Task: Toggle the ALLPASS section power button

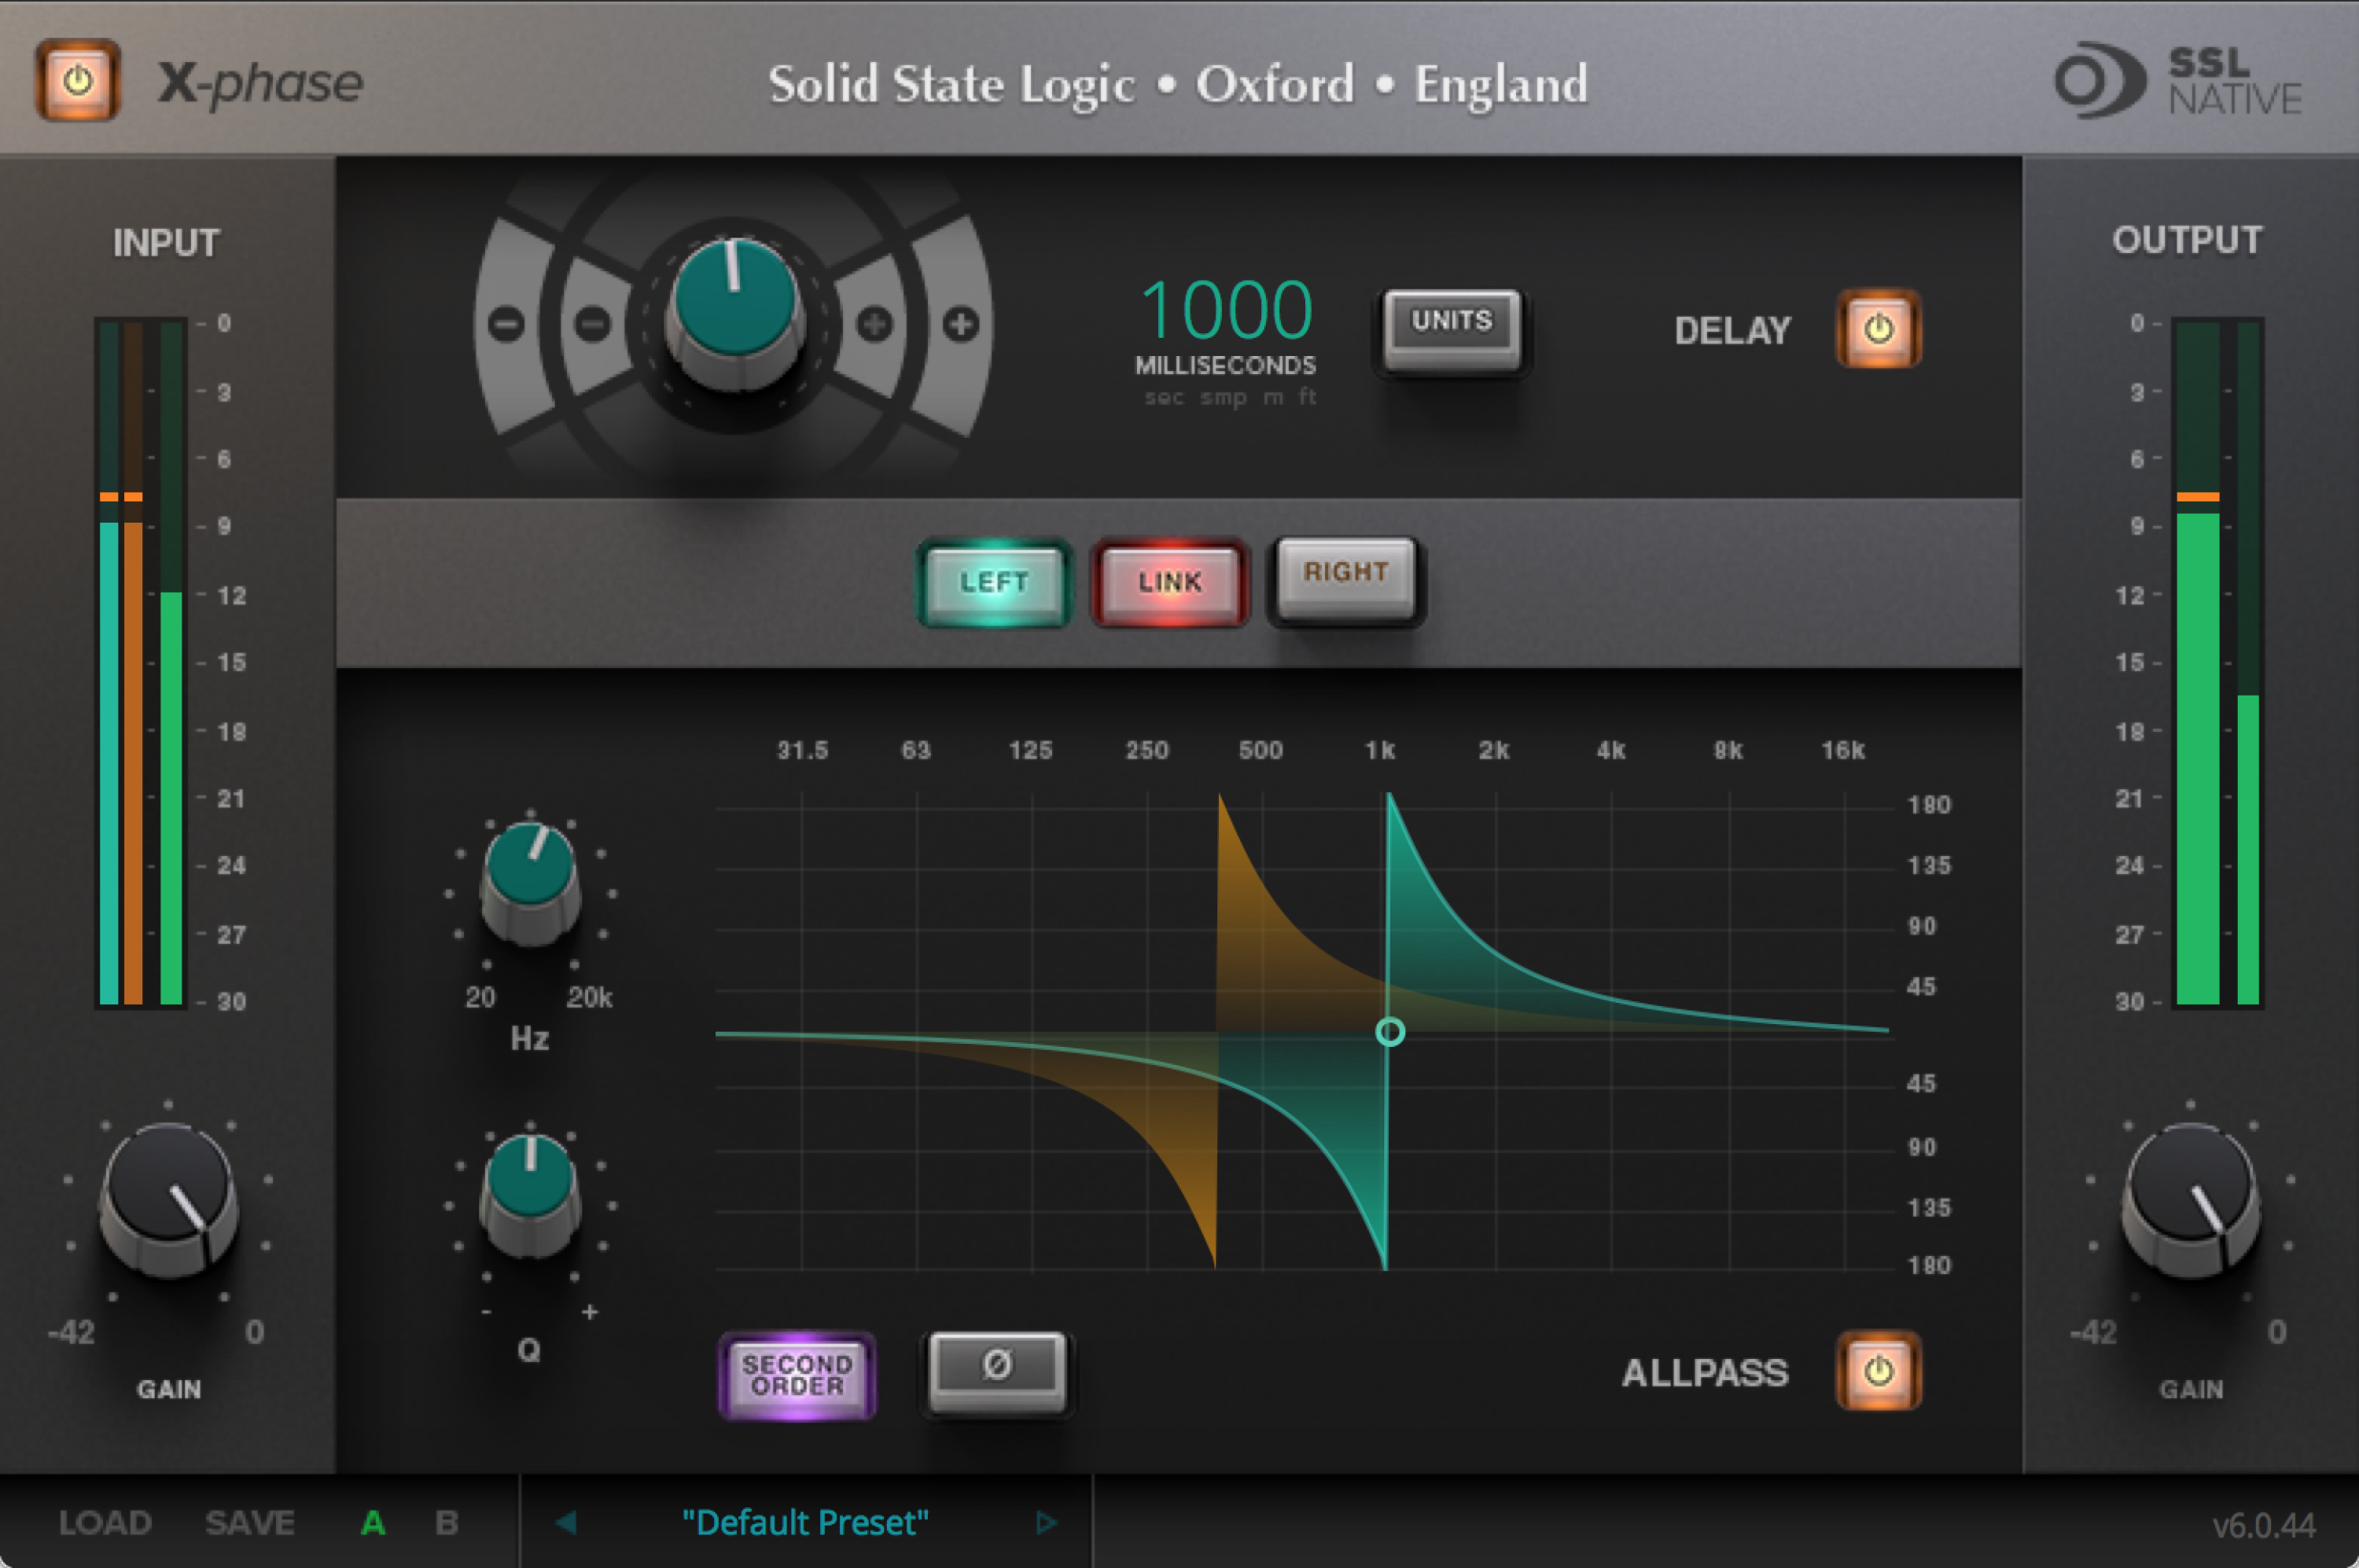Action: (1878, 1371)
